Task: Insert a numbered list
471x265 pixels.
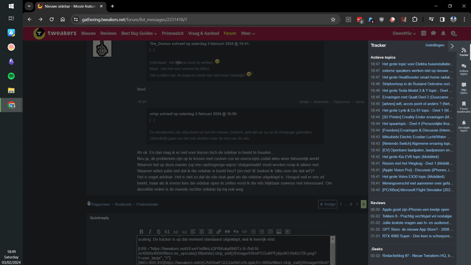Action: point(261,231)
